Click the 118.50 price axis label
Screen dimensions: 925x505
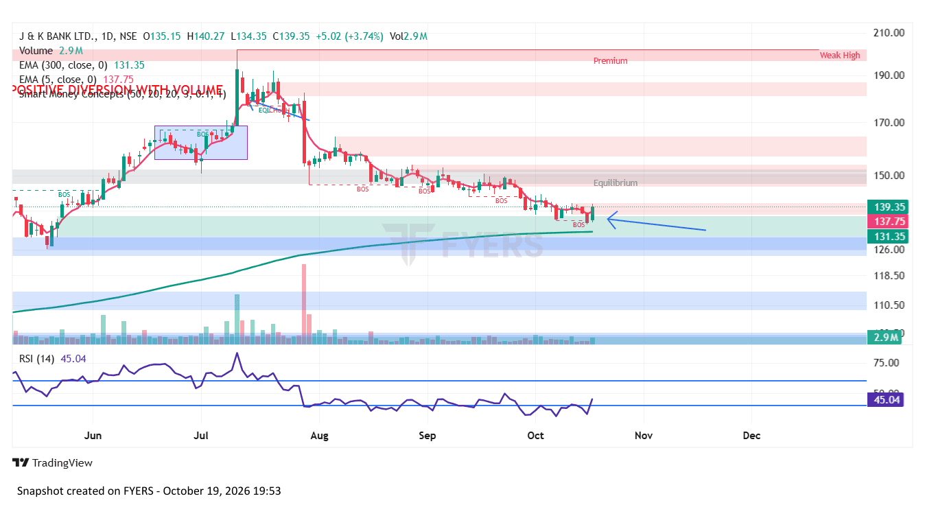coord(890,276)
